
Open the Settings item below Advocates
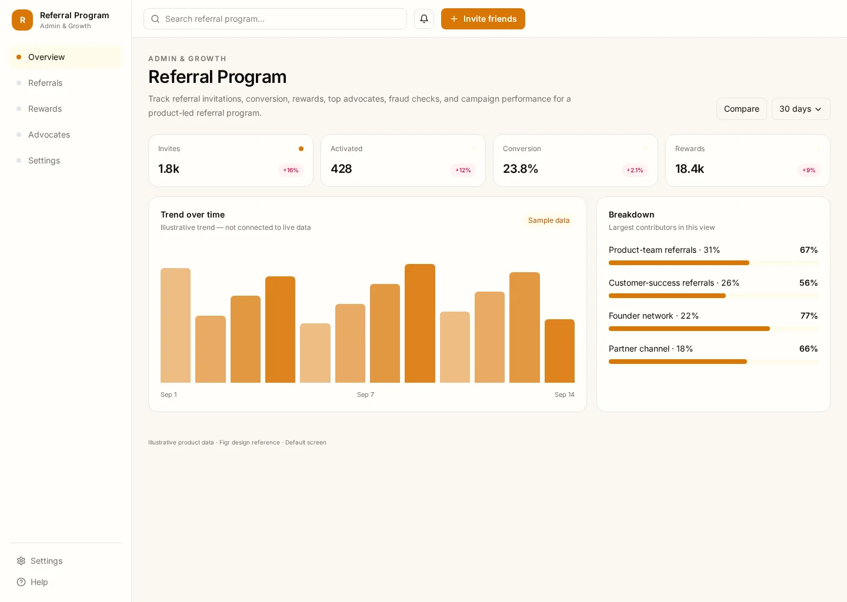click(66, 160)
